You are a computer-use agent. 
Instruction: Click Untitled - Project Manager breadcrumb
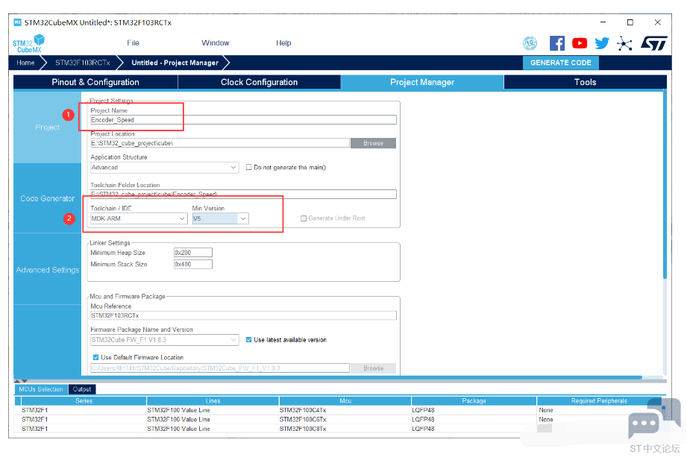pos(175,63)
